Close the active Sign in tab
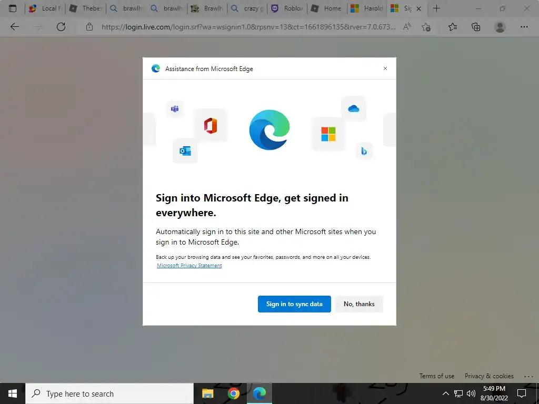The height and width of the screenshot is (404, 539). coord(418,8)
